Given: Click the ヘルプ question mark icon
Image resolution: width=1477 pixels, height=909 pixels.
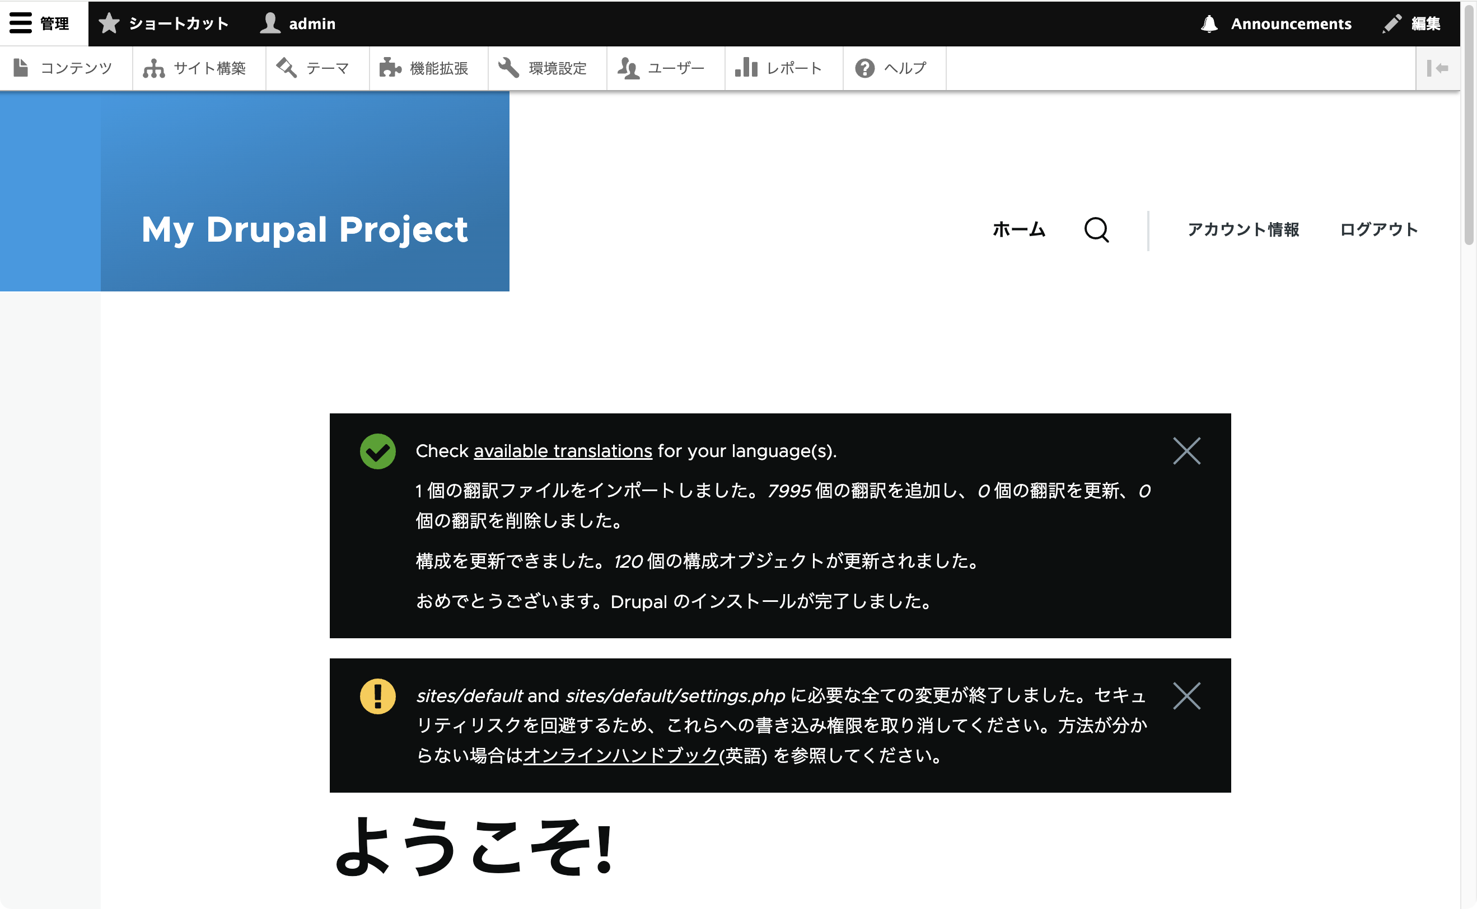Looking at the screenshot, I should point(864,67).
